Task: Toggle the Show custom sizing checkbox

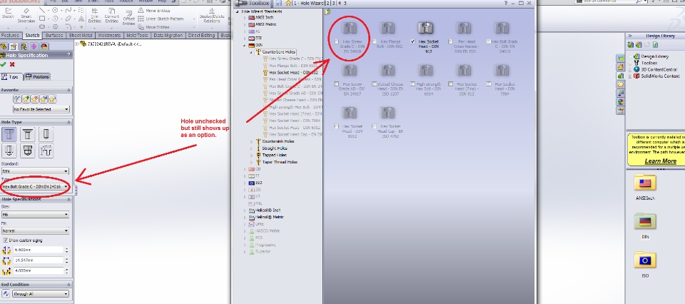Action: click(x=5, y=240)
